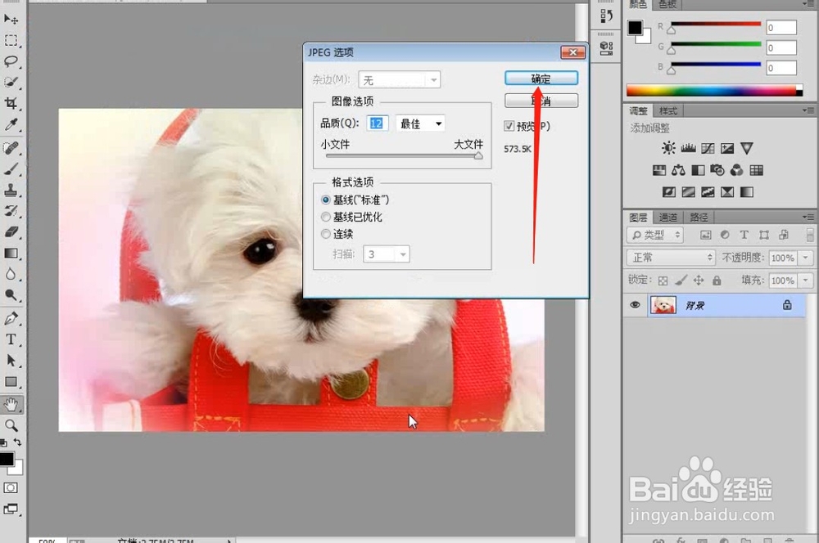Select the Rectangular Marquee tool
The image size is (819, 543).
pos(11,41)
